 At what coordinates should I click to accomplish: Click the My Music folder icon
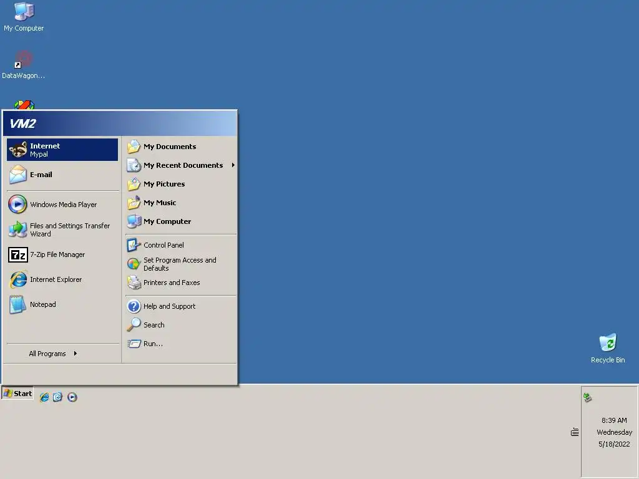coord(134,203)
